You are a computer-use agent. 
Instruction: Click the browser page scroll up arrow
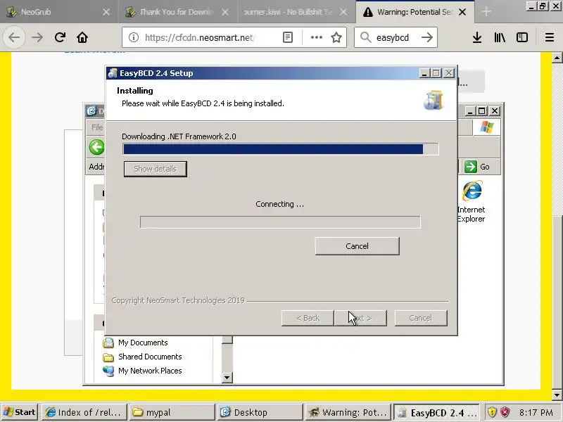click(557, 58)
